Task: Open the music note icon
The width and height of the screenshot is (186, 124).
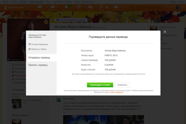Action: tap(101, 7)
